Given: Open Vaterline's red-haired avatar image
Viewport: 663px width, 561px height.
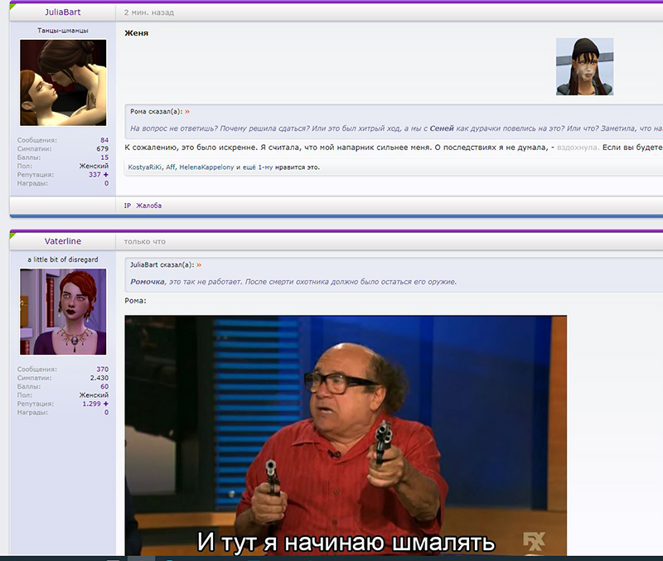Looking at the screenshot, I should (63, 311).
